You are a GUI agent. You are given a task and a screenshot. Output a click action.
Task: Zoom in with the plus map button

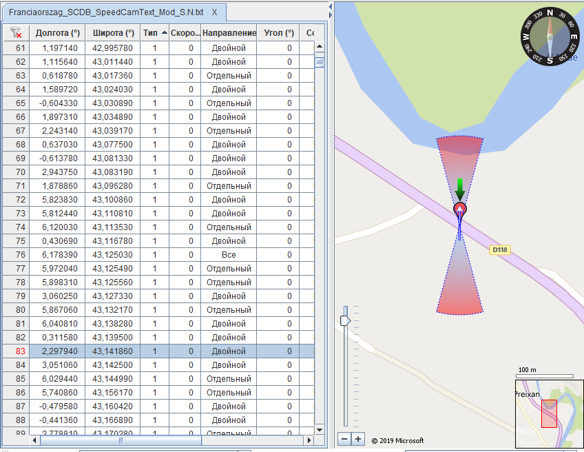click(358, 439)
